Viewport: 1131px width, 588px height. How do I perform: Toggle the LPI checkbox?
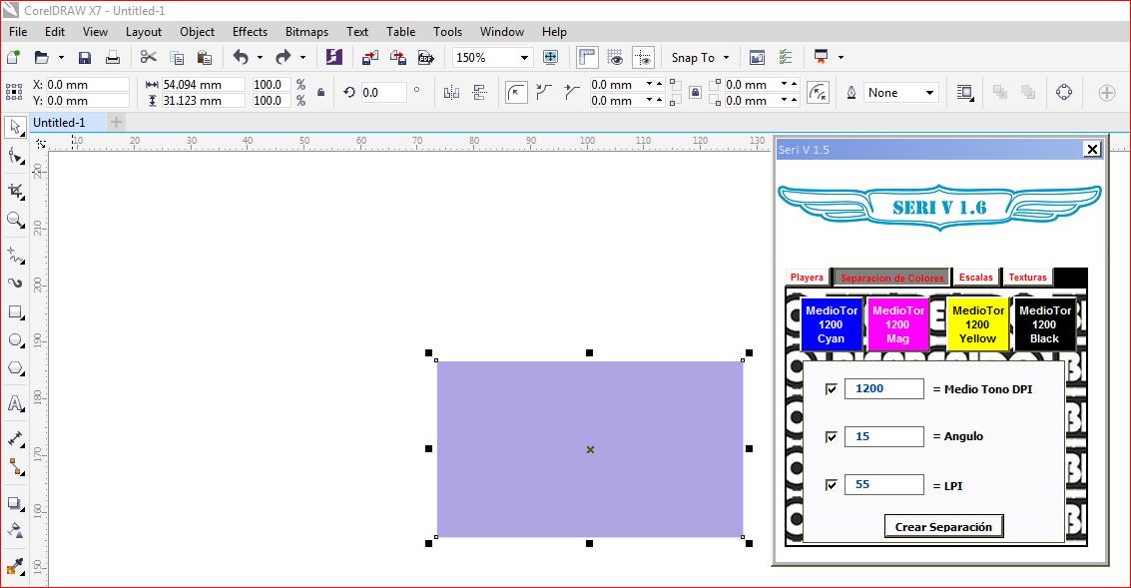coord(831,485)
